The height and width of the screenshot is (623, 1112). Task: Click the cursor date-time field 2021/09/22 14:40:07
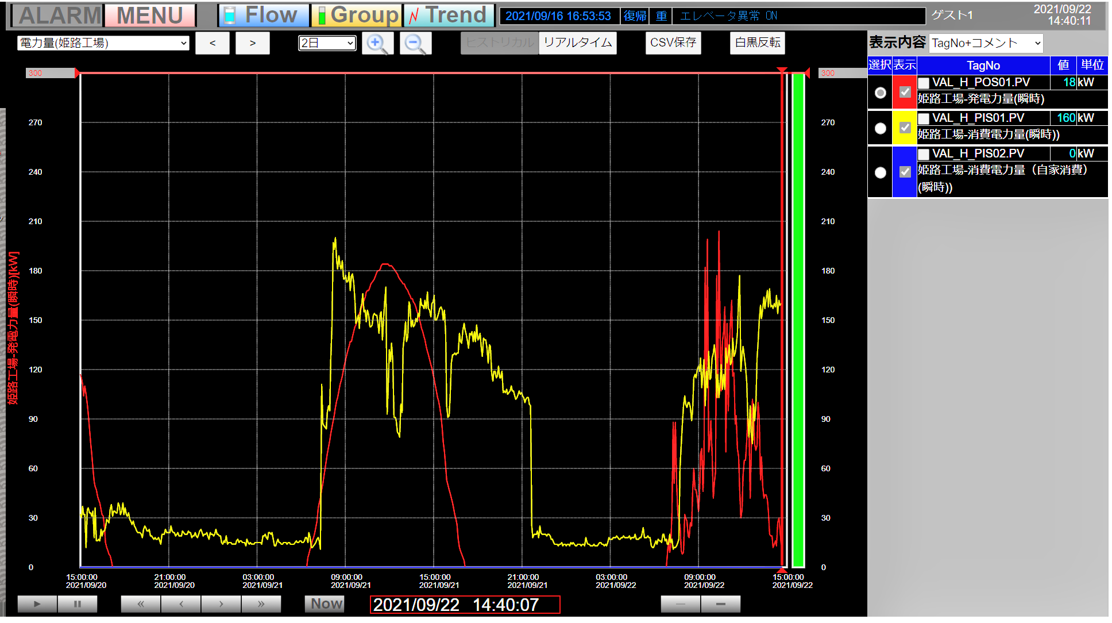465,605
